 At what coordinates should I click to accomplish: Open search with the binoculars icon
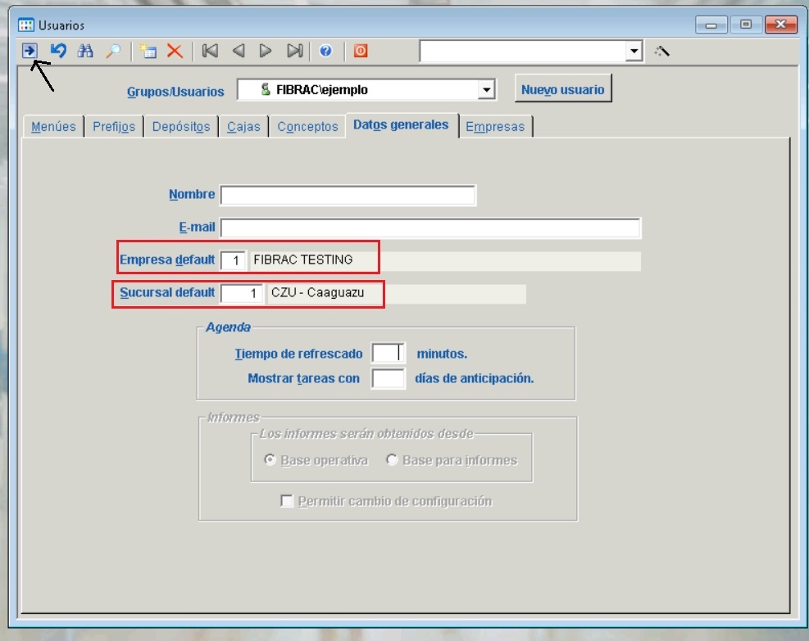(x=85, y=51)
